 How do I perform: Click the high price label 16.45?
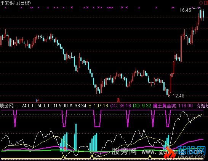(185, 10)
